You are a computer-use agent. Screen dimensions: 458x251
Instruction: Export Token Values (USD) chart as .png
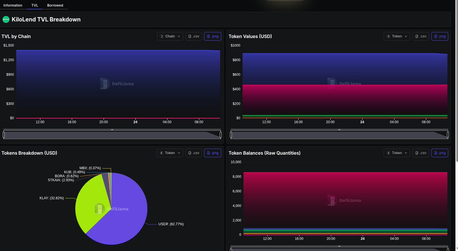(x=440, y=36)
